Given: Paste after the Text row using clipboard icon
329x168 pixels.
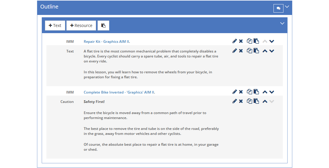Looking at the screenshot, I should click(256, 50).
